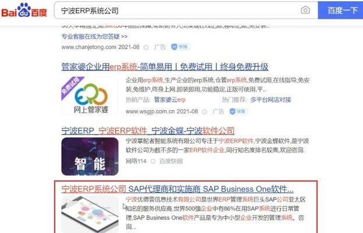Open camera image search in search box
This screenshot has height=233, width=363.
(x=305, y=10)
